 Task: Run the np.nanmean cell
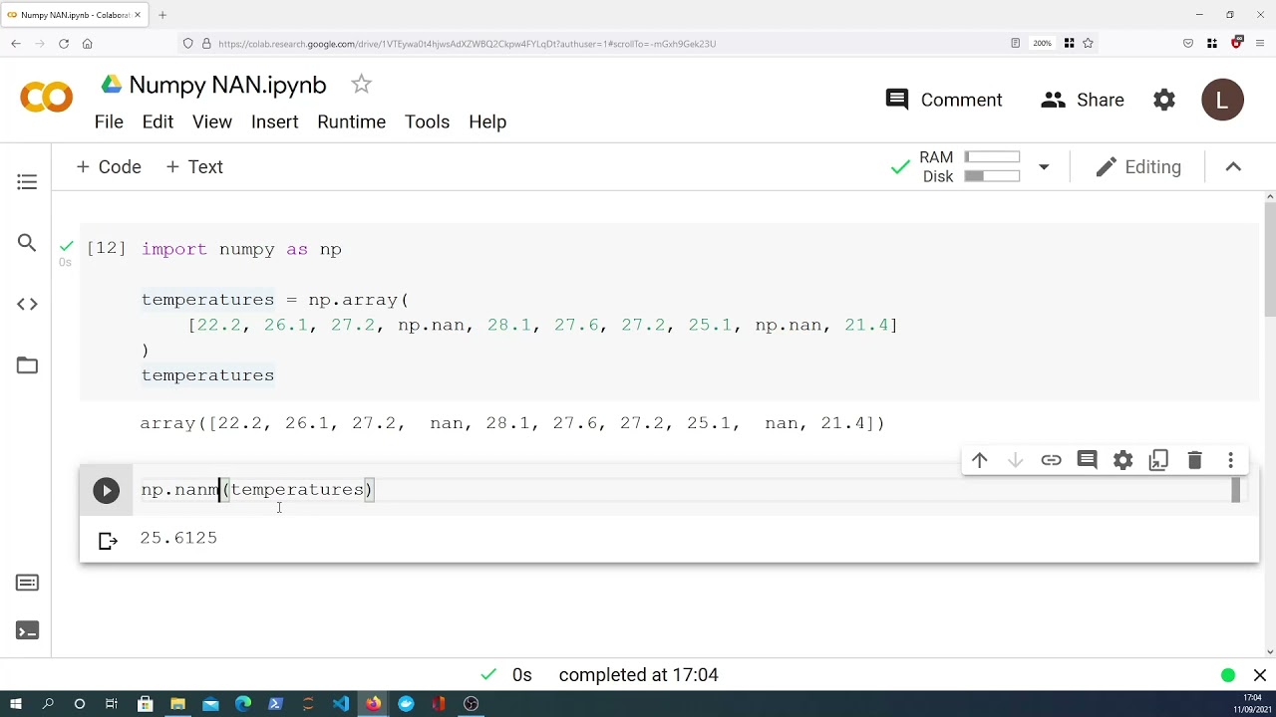click(x=107, y=490)
